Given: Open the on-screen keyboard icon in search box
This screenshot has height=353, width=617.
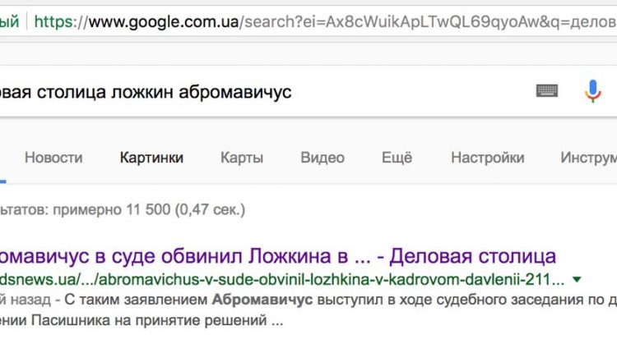Looking at the screenshot, I should 547,91.
